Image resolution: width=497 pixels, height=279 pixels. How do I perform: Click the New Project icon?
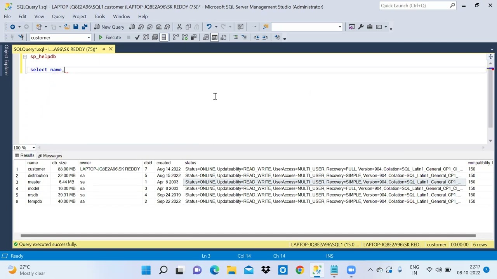click(39, 27)
